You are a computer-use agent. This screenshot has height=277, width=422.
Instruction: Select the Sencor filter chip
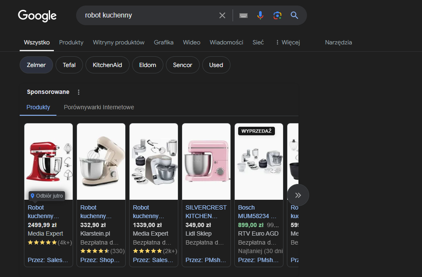click(183, 65)
